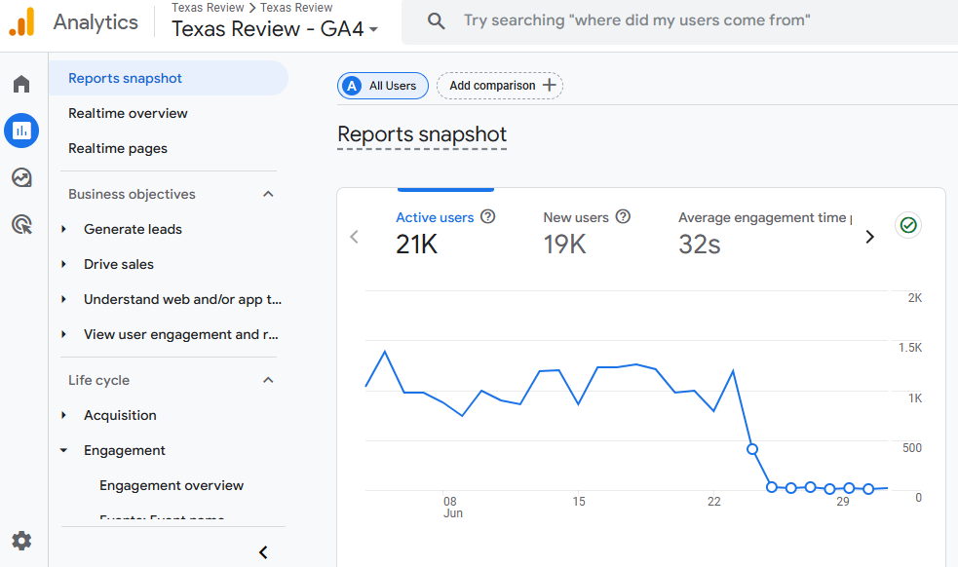This screenshot has width=958, height=567.
Task: Open Realtime pages report
Action: coord(118,148)
